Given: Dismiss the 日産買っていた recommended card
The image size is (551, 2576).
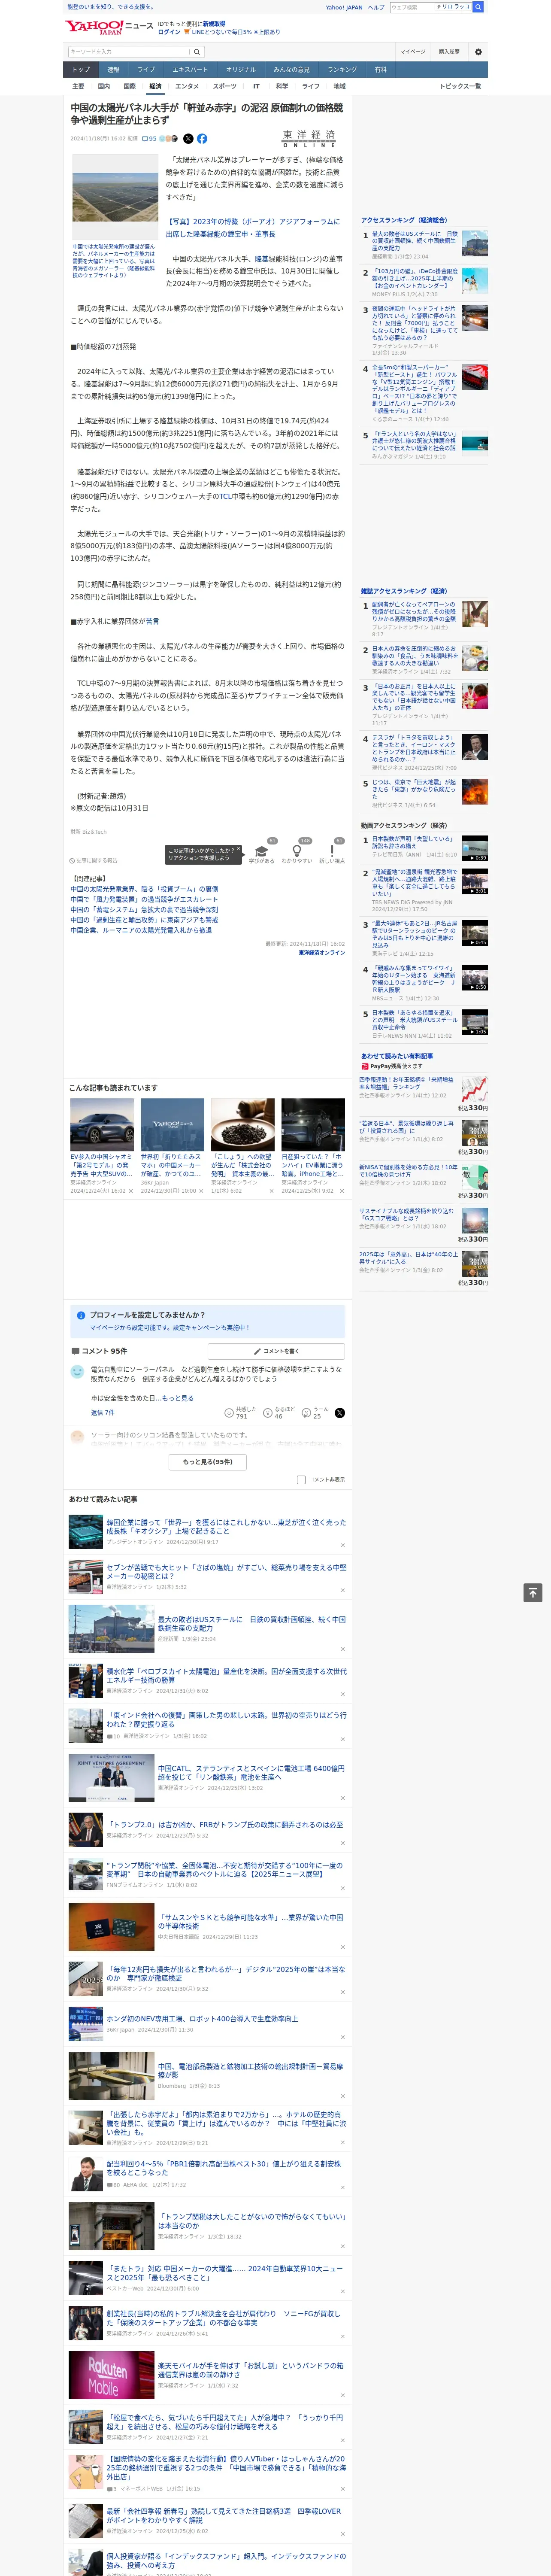Looking at the screenshot, I should pos(342,1191).
